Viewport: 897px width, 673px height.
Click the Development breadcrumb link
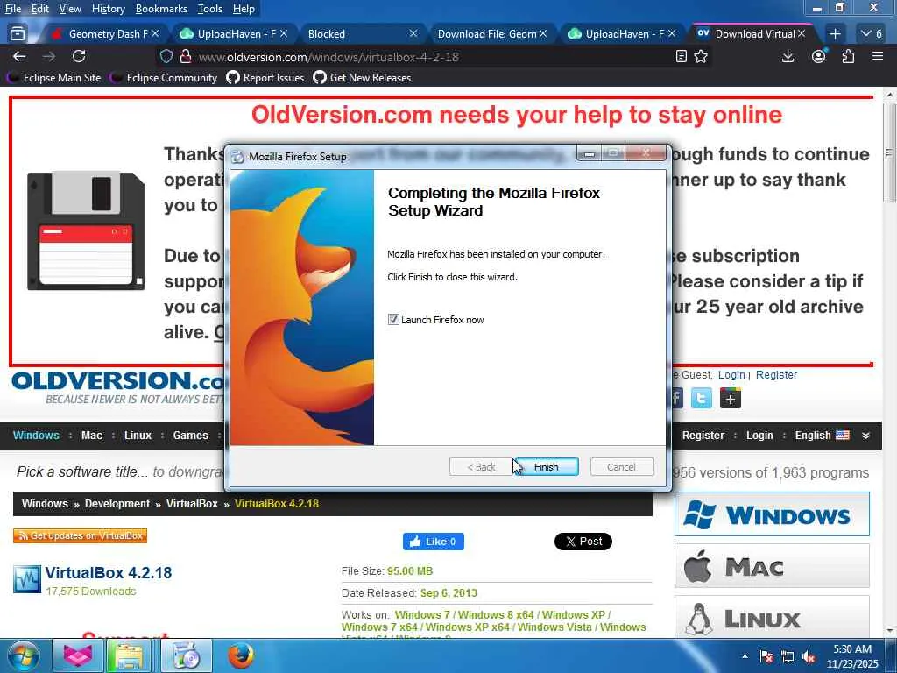click(x=117, y=504)
